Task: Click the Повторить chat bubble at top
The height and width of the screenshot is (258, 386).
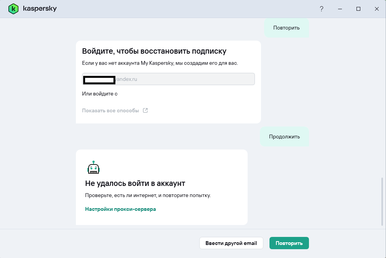Action: point(286,28)
